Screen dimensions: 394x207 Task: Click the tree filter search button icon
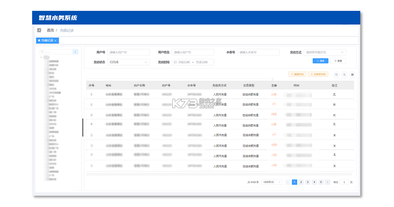click(76, 52)
